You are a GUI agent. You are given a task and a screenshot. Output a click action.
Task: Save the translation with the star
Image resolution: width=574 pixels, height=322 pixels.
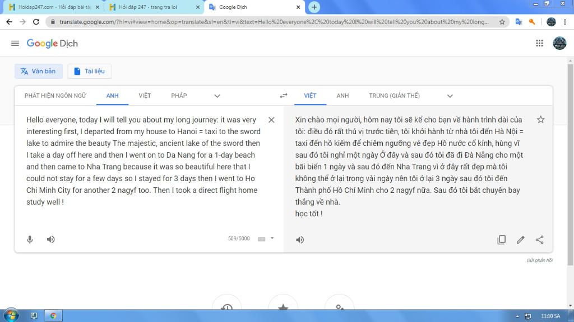pos(541,120)
